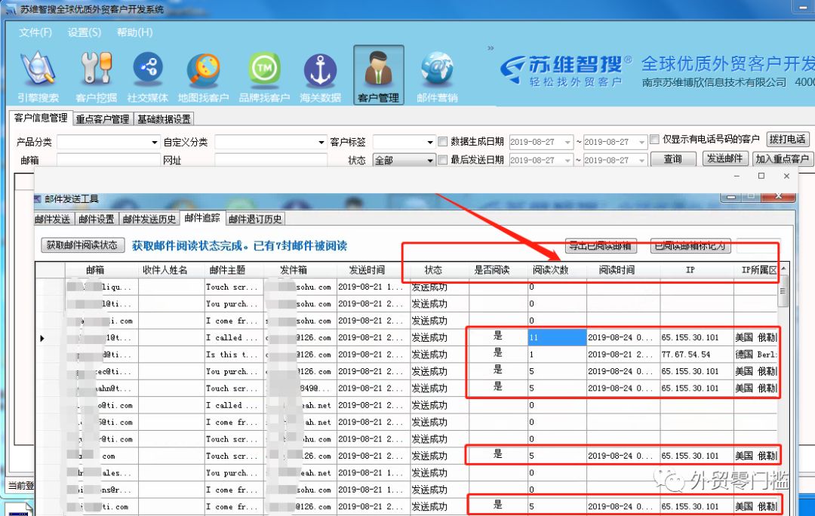This screenshot has width=815, height=516.
Task: Expand the 产品分类 dropdown
Action: [155, 142]
